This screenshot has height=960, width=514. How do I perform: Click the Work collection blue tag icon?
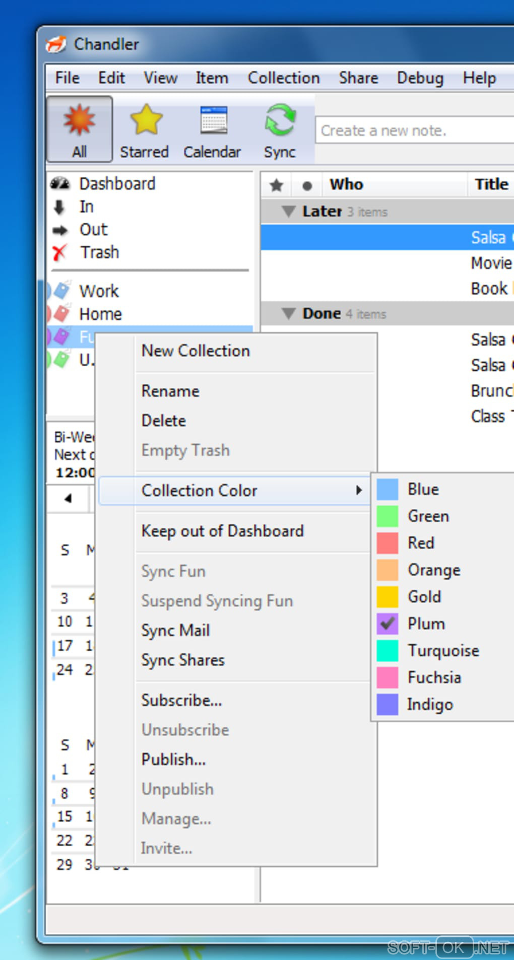click(61, 291)
